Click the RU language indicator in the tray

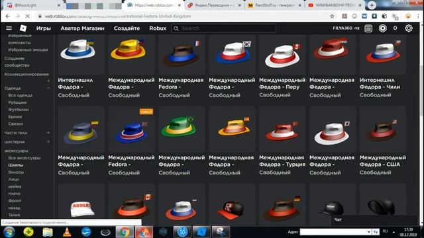click(385, 231)
